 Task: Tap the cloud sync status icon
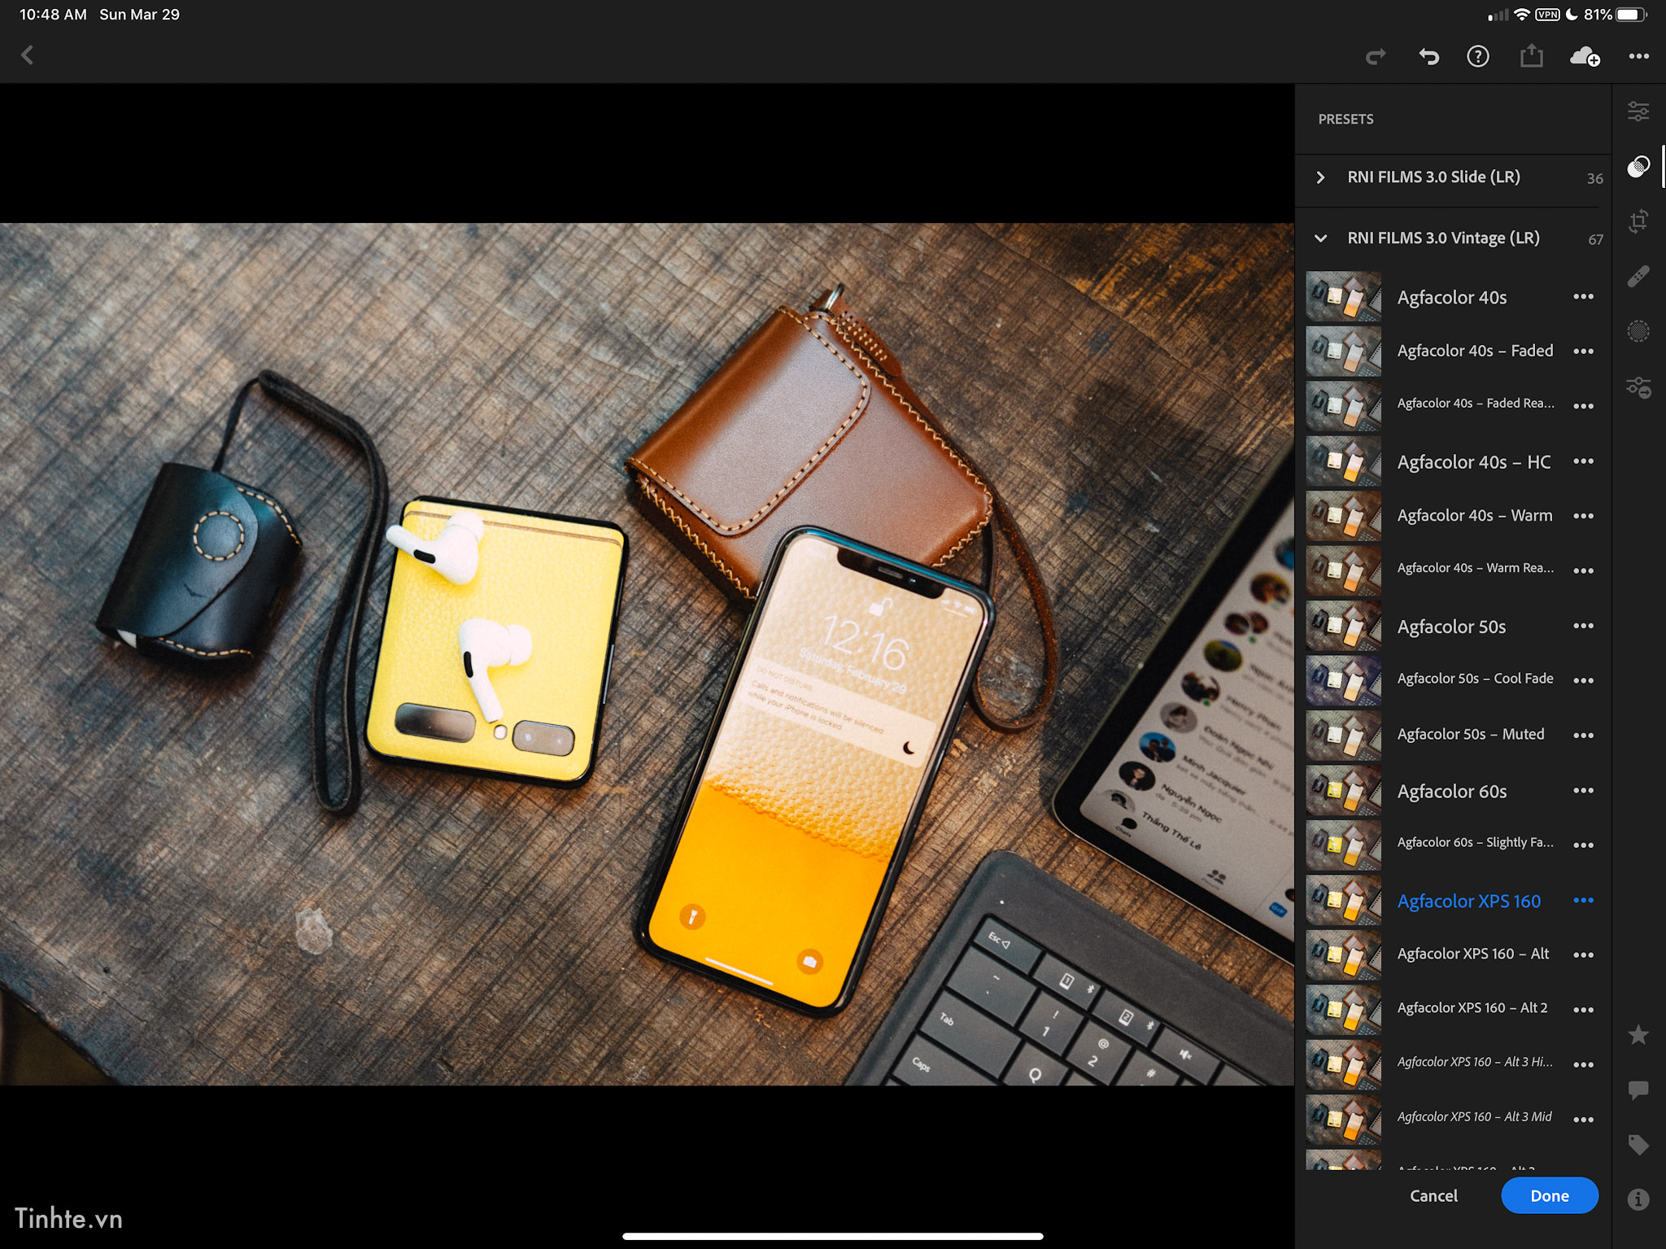pyautogui.click(x=1585, y=56)
